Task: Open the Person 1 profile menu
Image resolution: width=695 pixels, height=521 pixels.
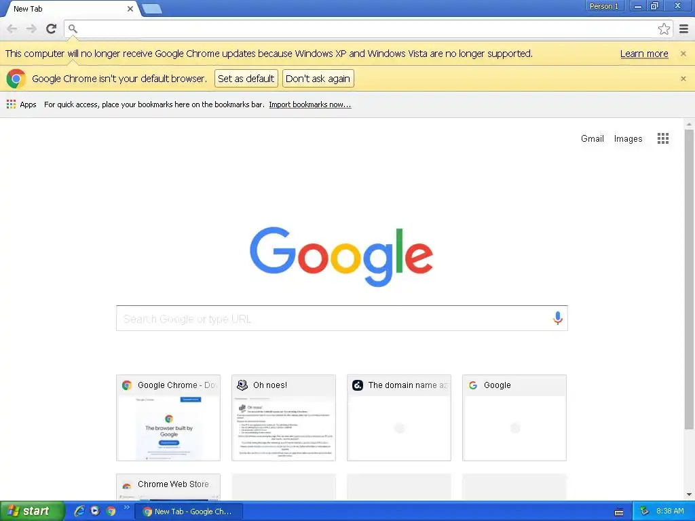Action: [603, 6]
